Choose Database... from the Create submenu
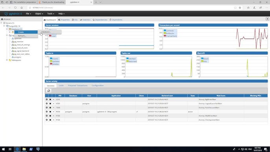The image size is (270, 152). 50,32
